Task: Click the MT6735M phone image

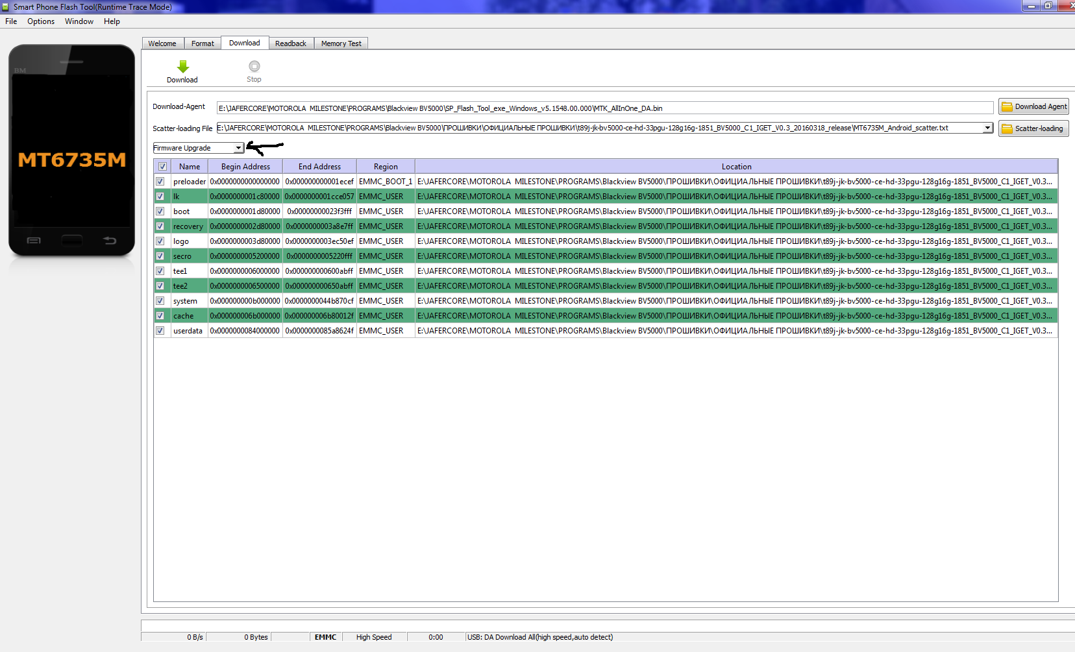Action: [x=71, y=151]
